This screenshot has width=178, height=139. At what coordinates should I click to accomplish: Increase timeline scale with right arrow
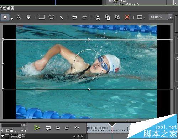(x=26, y=131)
